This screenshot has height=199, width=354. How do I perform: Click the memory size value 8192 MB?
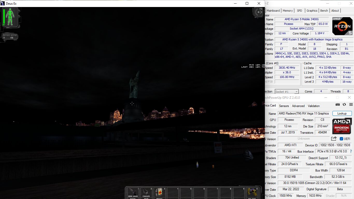290,177
